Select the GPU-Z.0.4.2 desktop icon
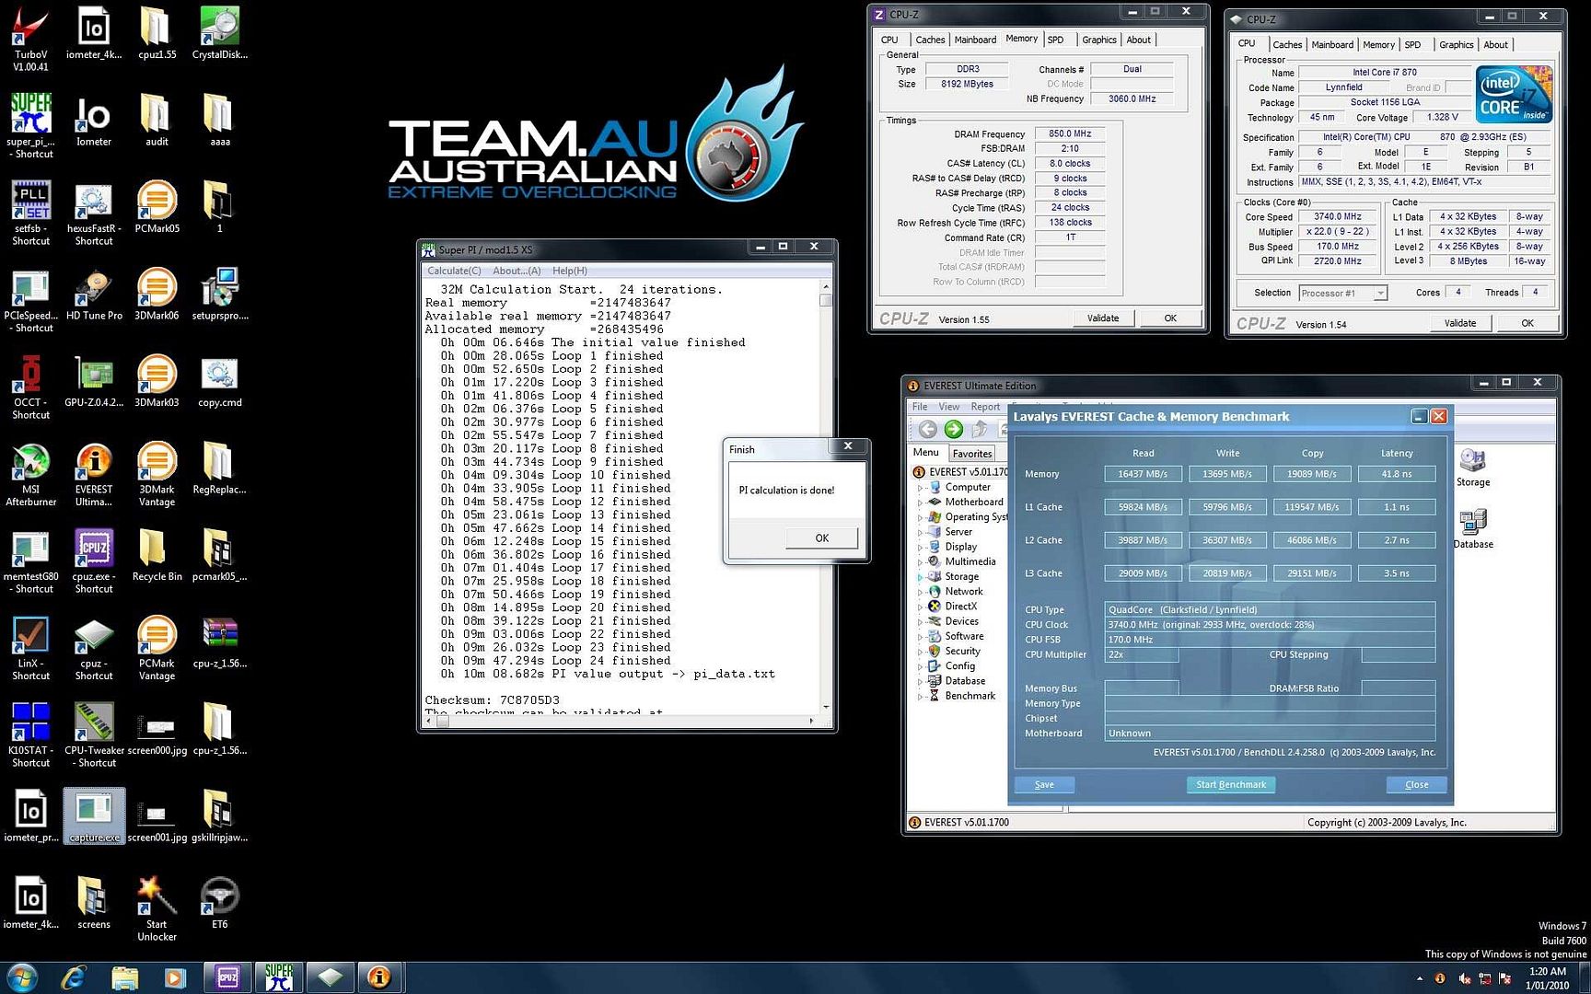 coord(94,380)
